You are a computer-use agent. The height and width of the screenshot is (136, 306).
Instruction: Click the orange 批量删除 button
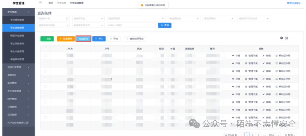pyautogui.click(x=66, y=39)
